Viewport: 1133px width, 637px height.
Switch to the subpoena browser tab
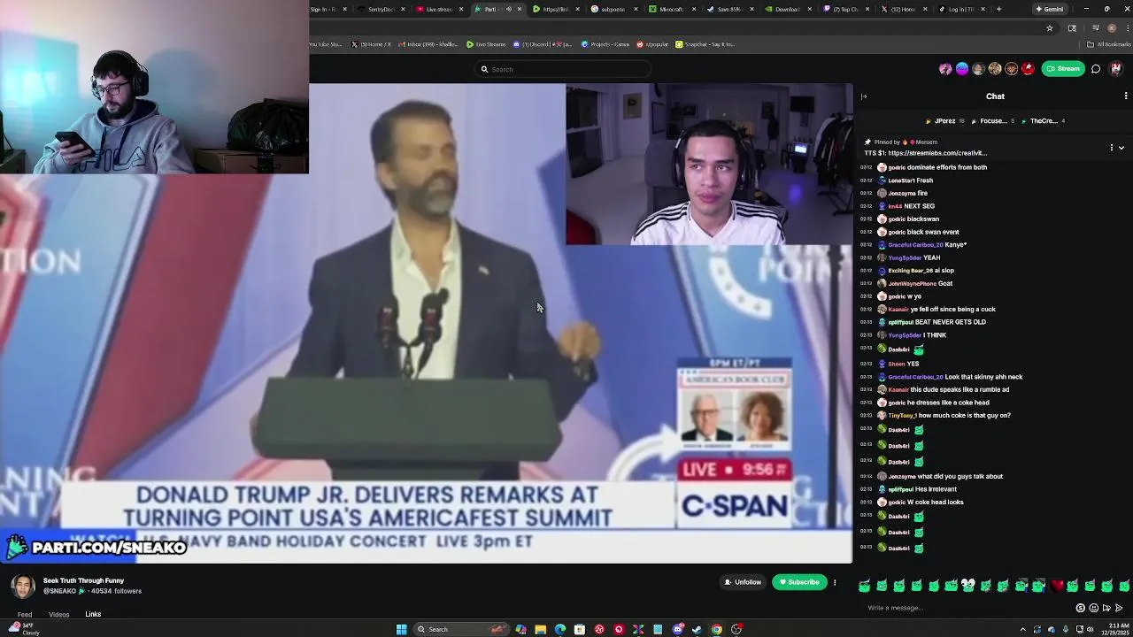613,9
